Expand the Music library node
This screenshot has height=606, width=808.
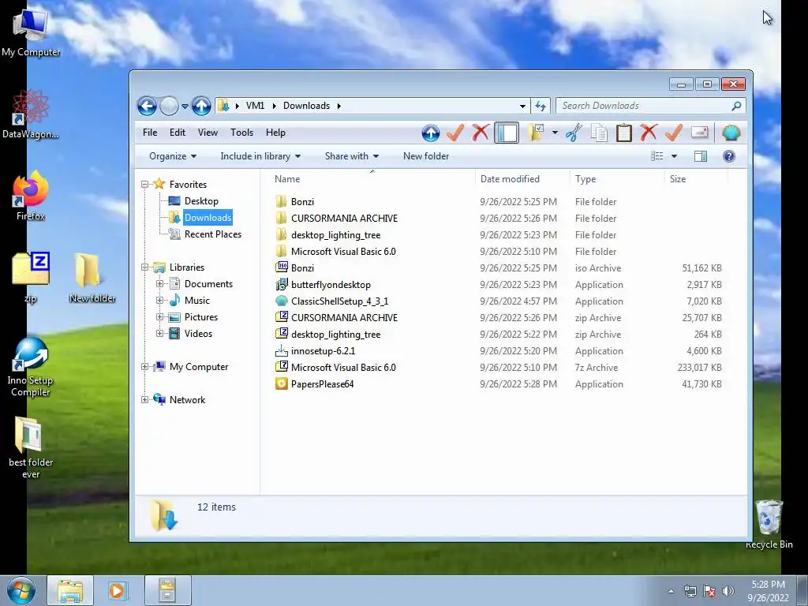click(159, 301)
